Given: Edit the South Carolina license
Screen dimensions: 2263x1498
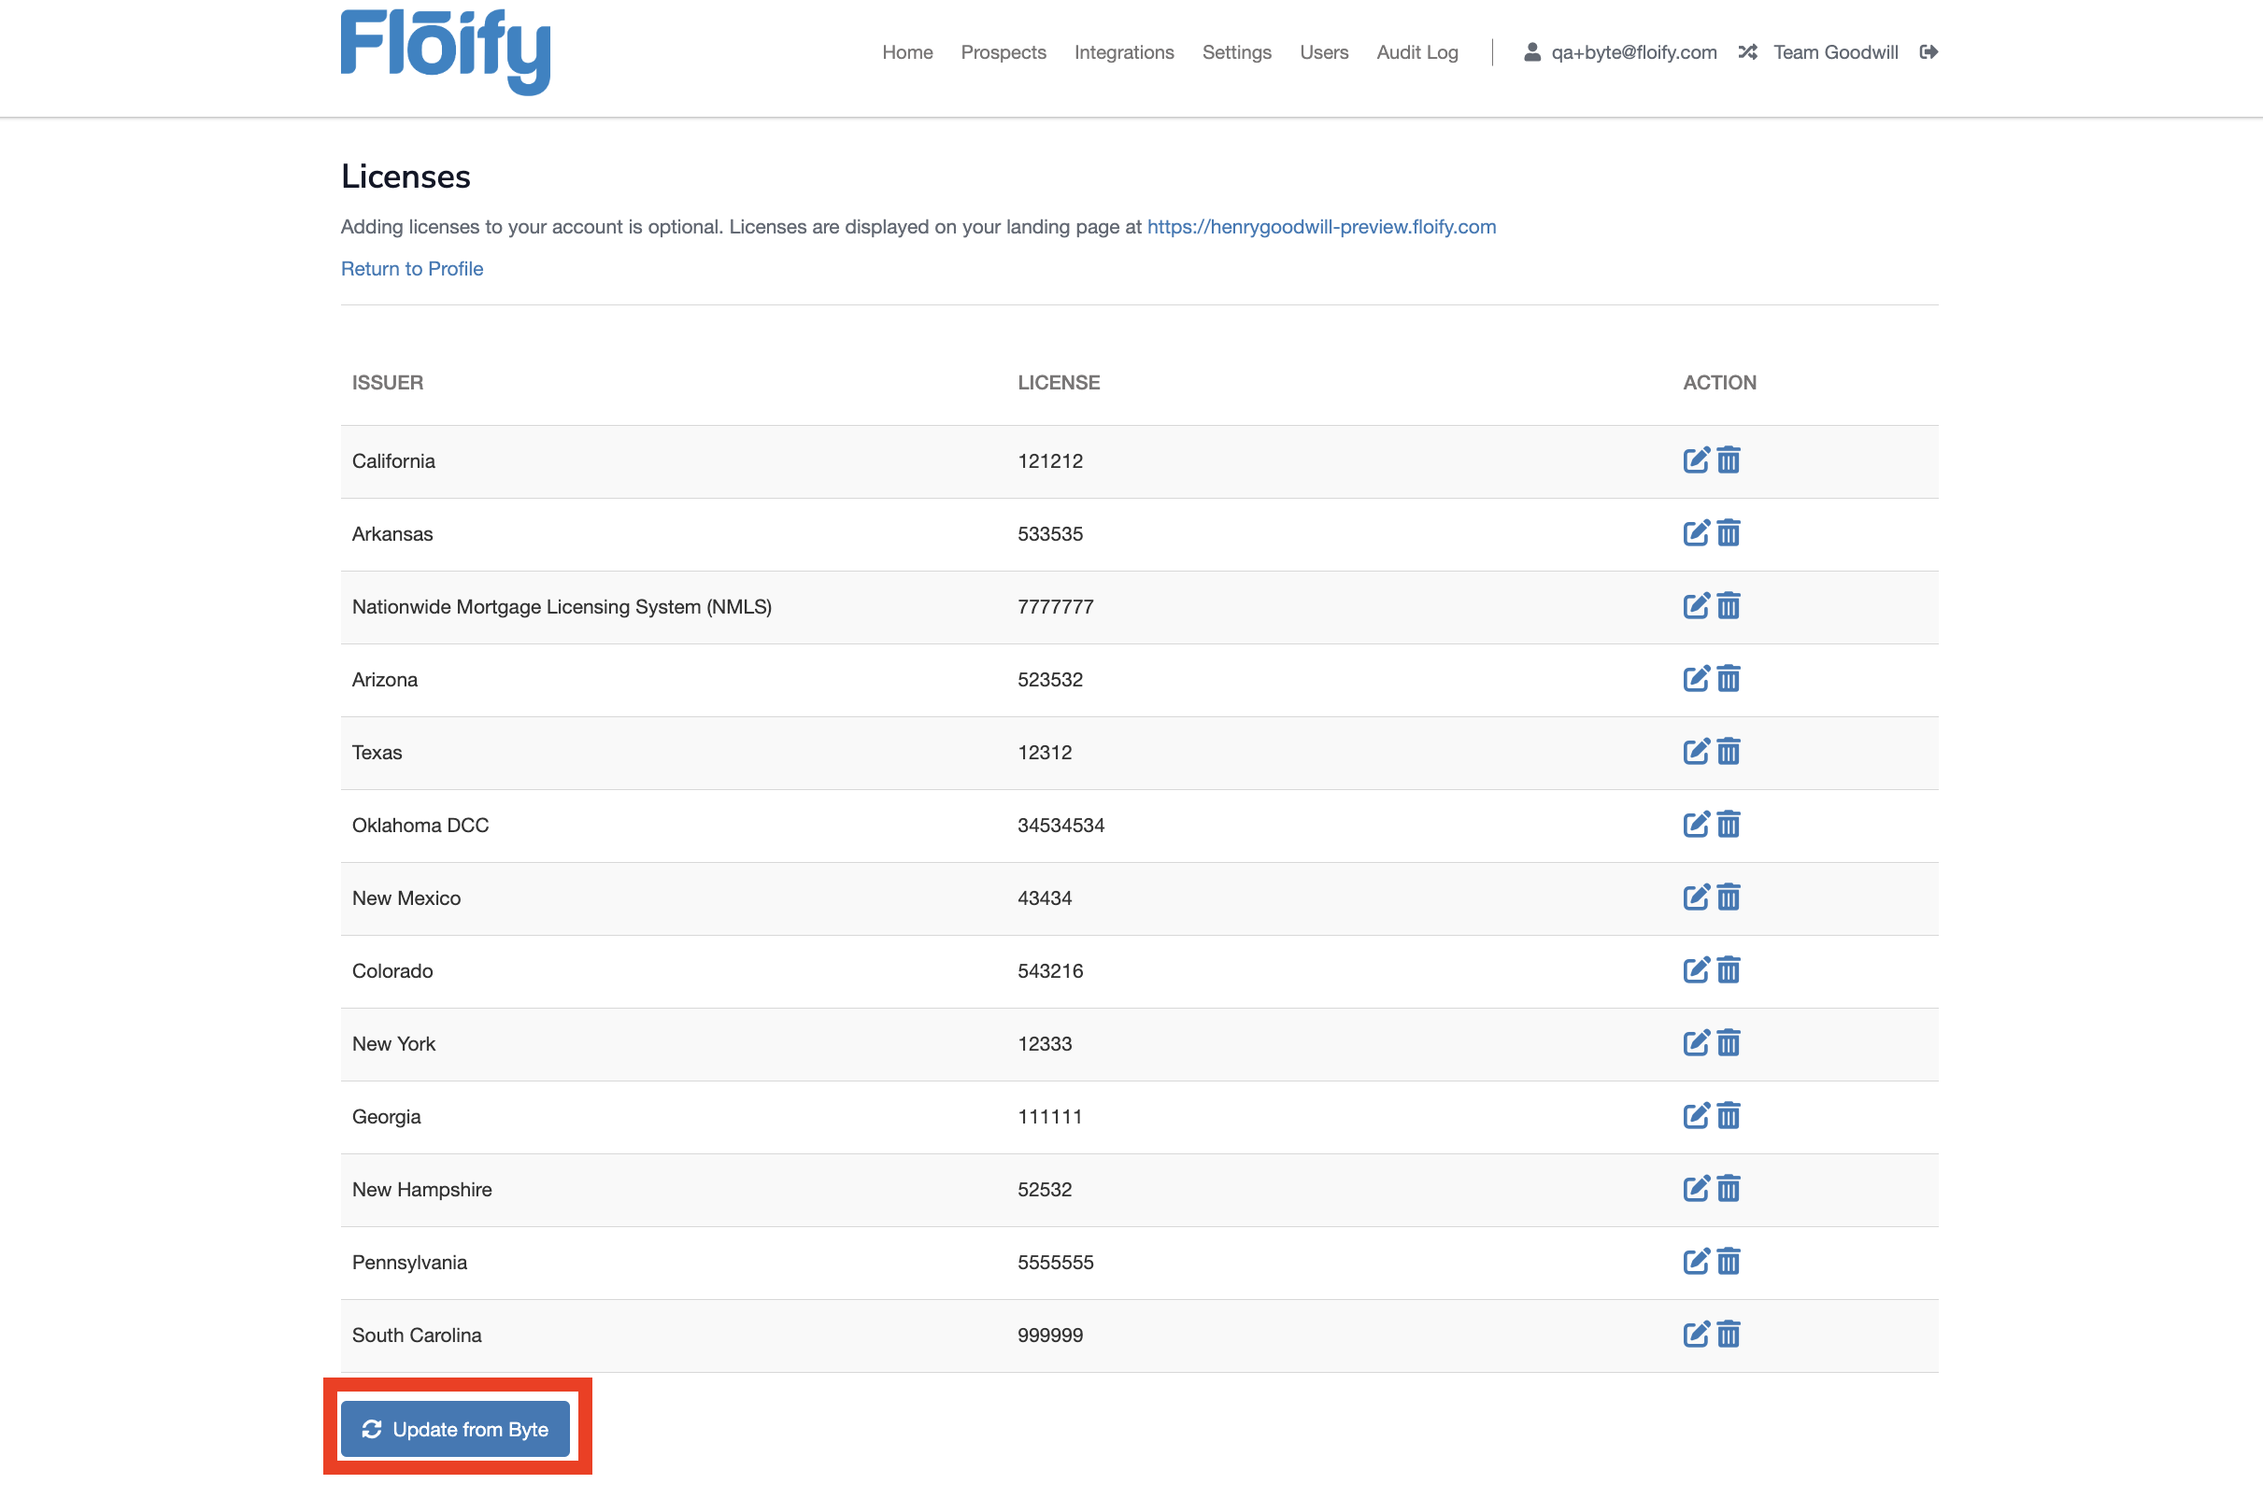Looking at the screenshot, I should 1695,1335.
